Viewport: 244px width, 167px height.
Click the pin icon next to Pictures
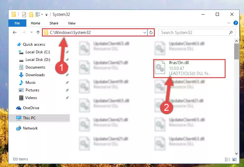(67, 90)
